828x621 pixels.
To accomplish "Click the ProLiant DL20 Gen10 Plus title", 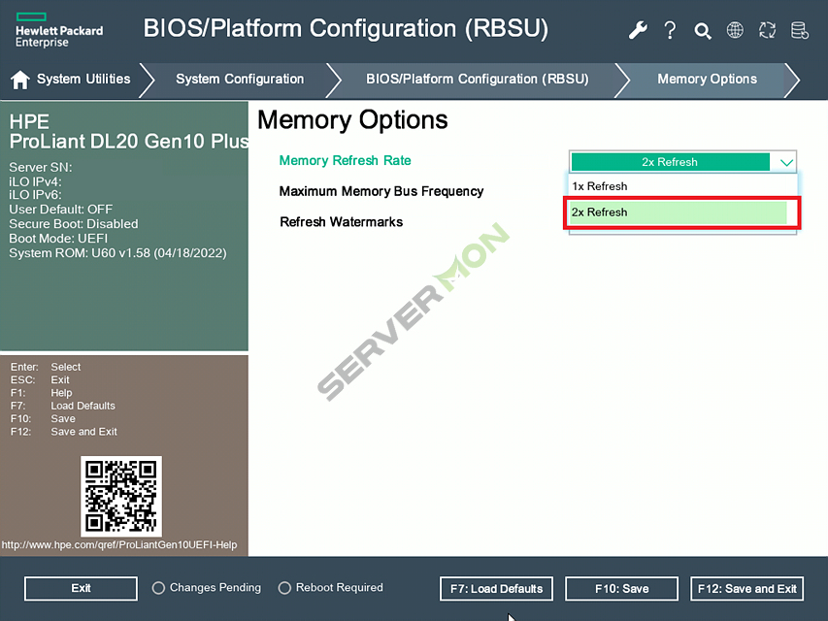I will 129,142.
